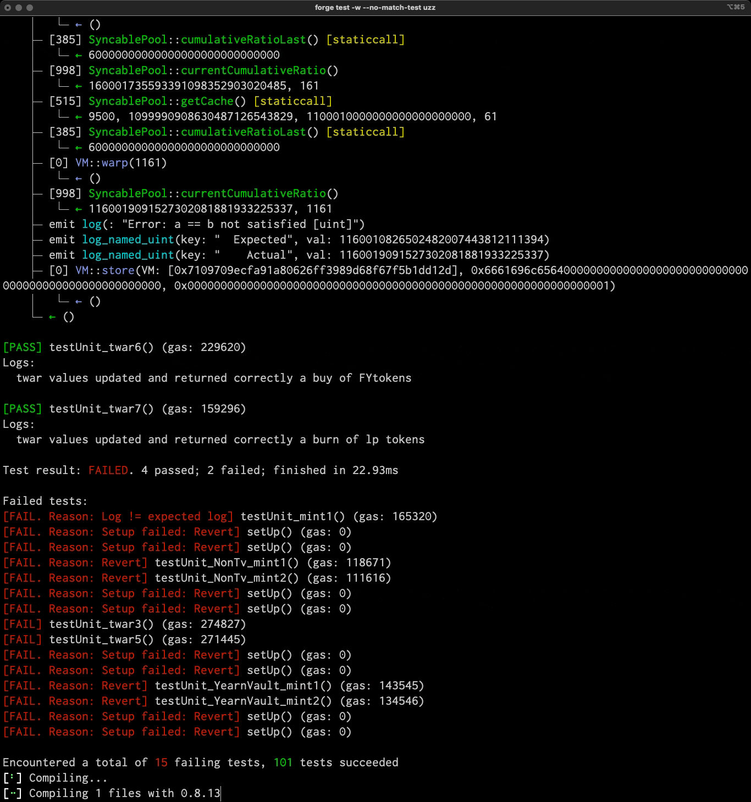This screenshot has width=751, height=802.
Task: Click the failed testUnit_YearnVault_mint1() line
Action: coord(213,686)
